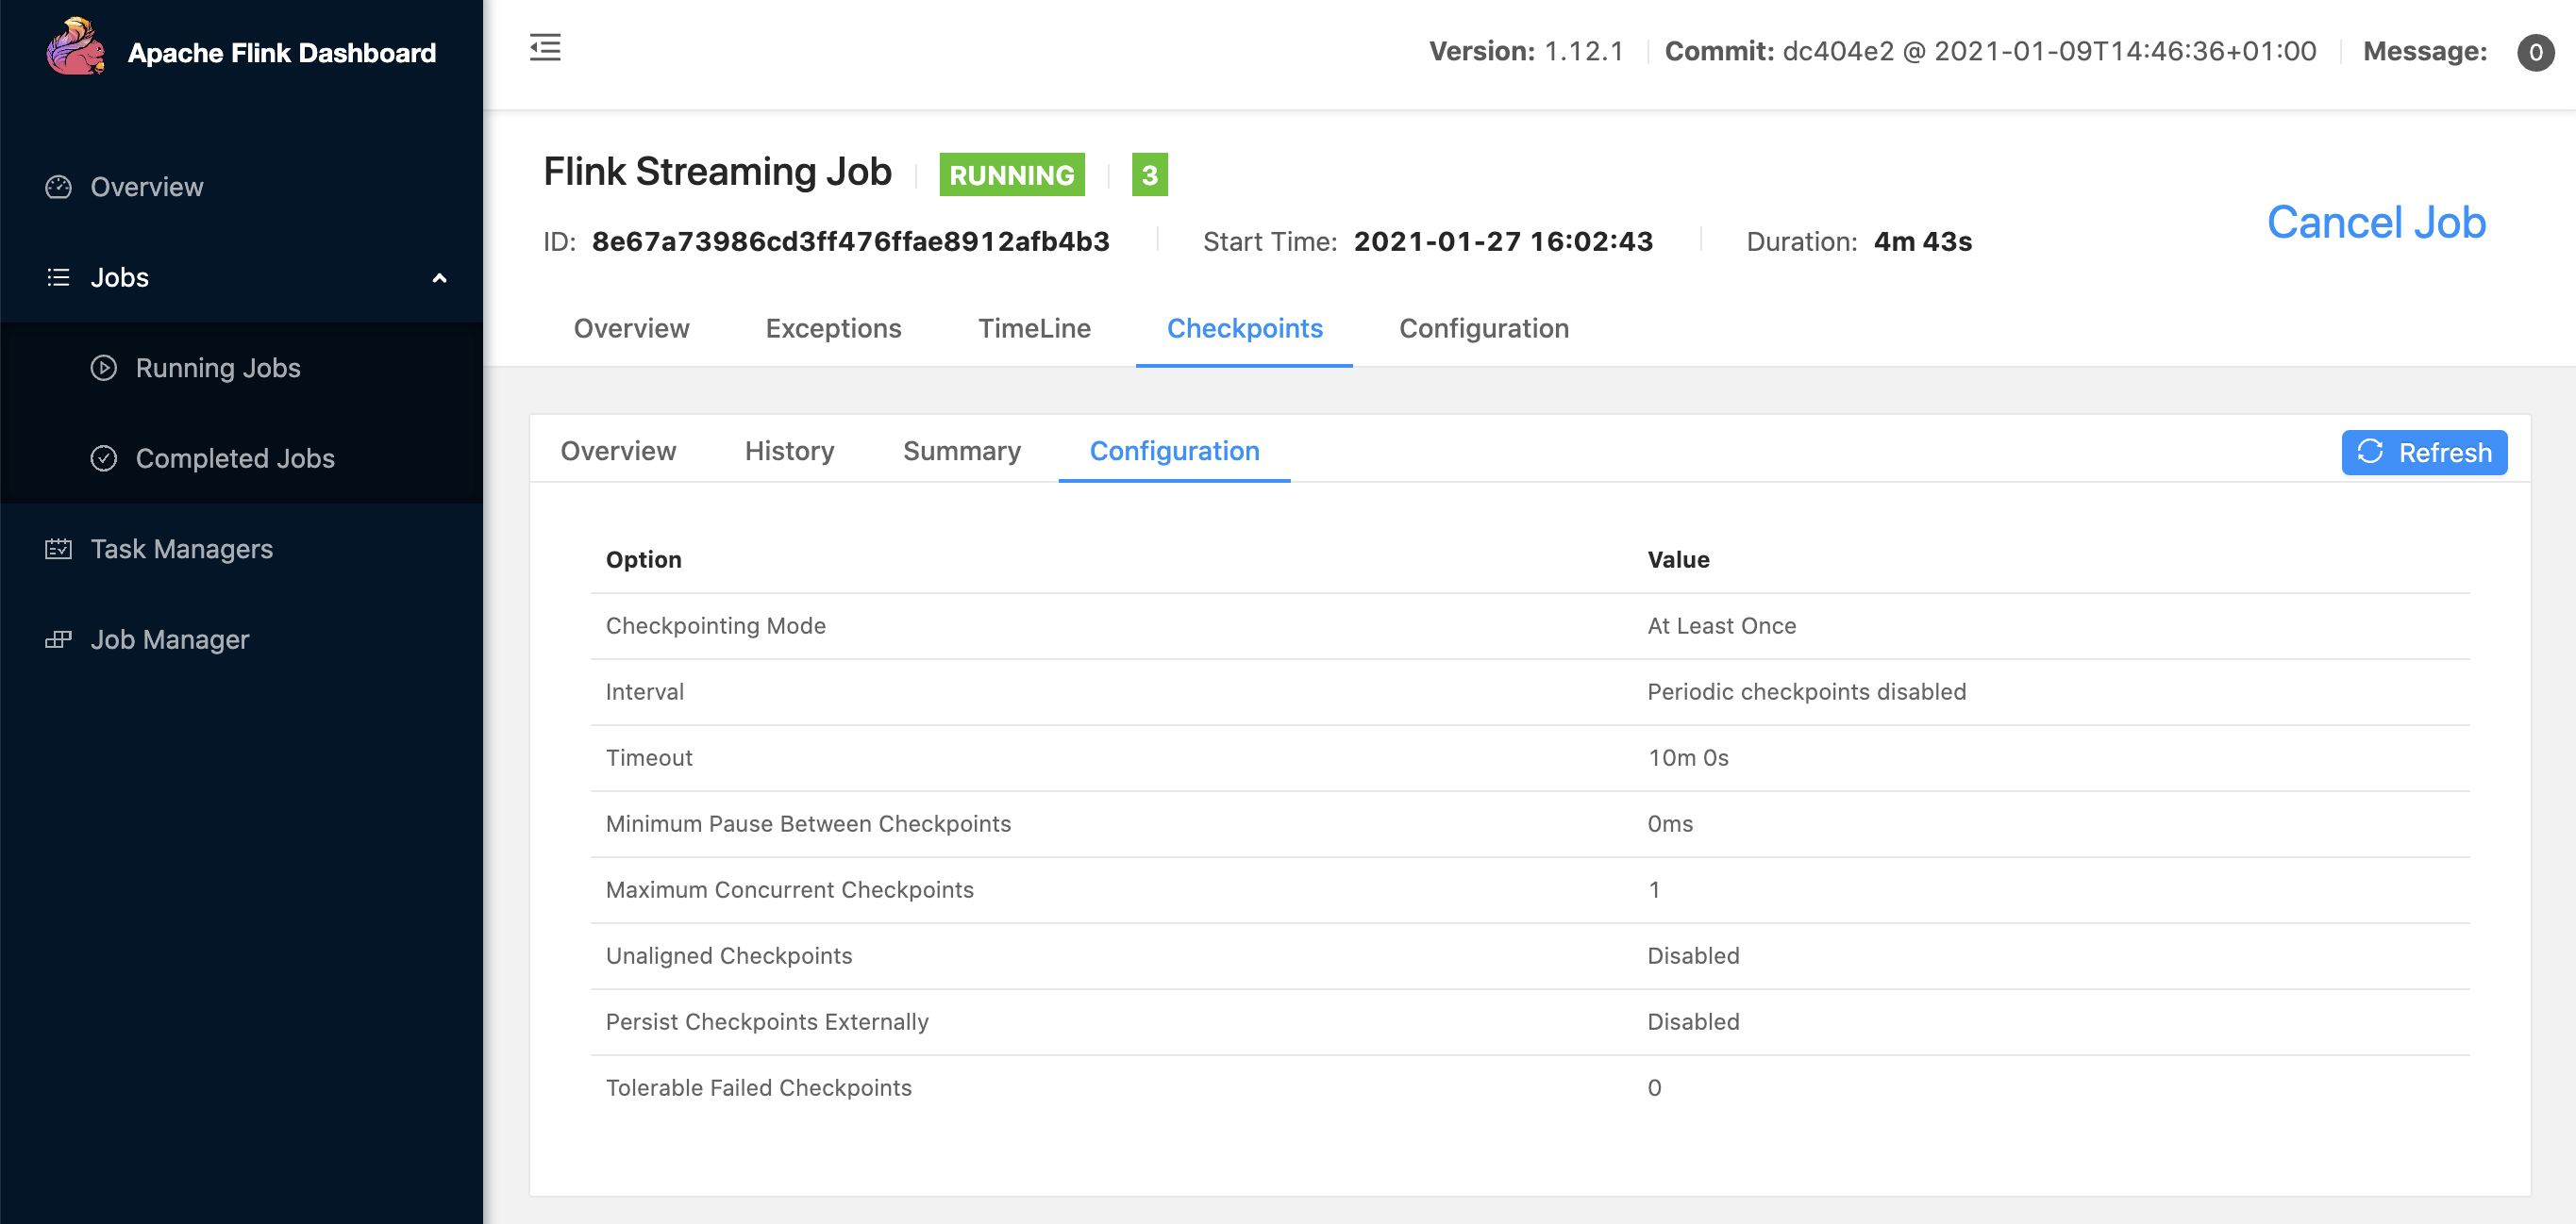Viewport: 2576px width, 1224px height.
Task: Collapse sidebar with the menu fold icon
Action: click(x=545, y=47)
